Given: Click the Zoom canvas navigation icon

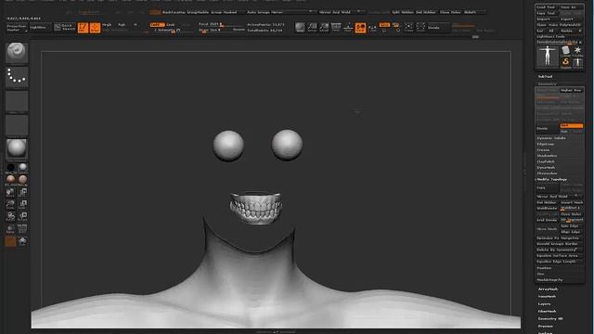Looking at the screenshot, I should (324, 27).
